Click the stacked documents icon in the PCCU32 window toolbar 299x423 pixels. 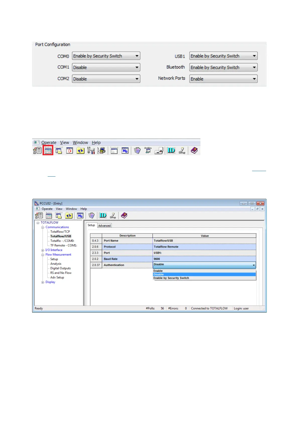(91, 215)
